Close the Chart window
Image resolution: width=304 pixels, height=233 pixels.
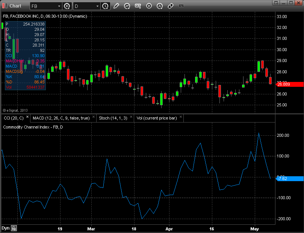coord(299,3)
